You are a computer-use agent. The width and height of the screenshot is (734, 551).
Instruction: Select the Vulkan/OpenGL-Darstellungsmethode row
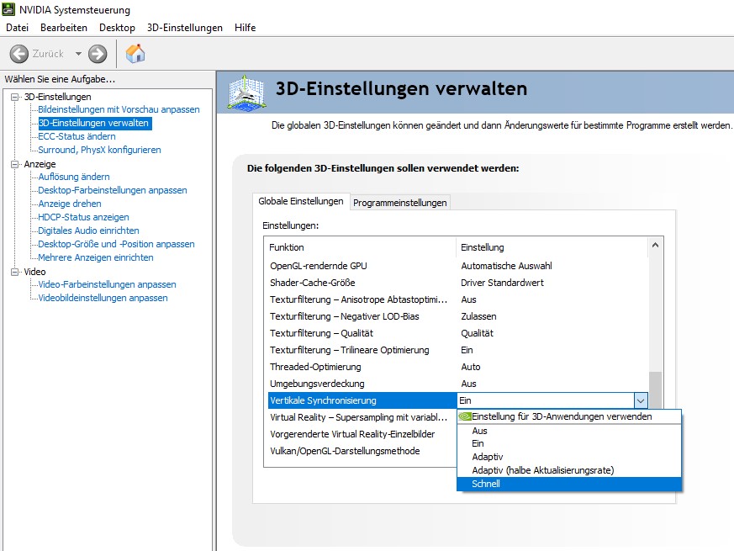(362, 451)
